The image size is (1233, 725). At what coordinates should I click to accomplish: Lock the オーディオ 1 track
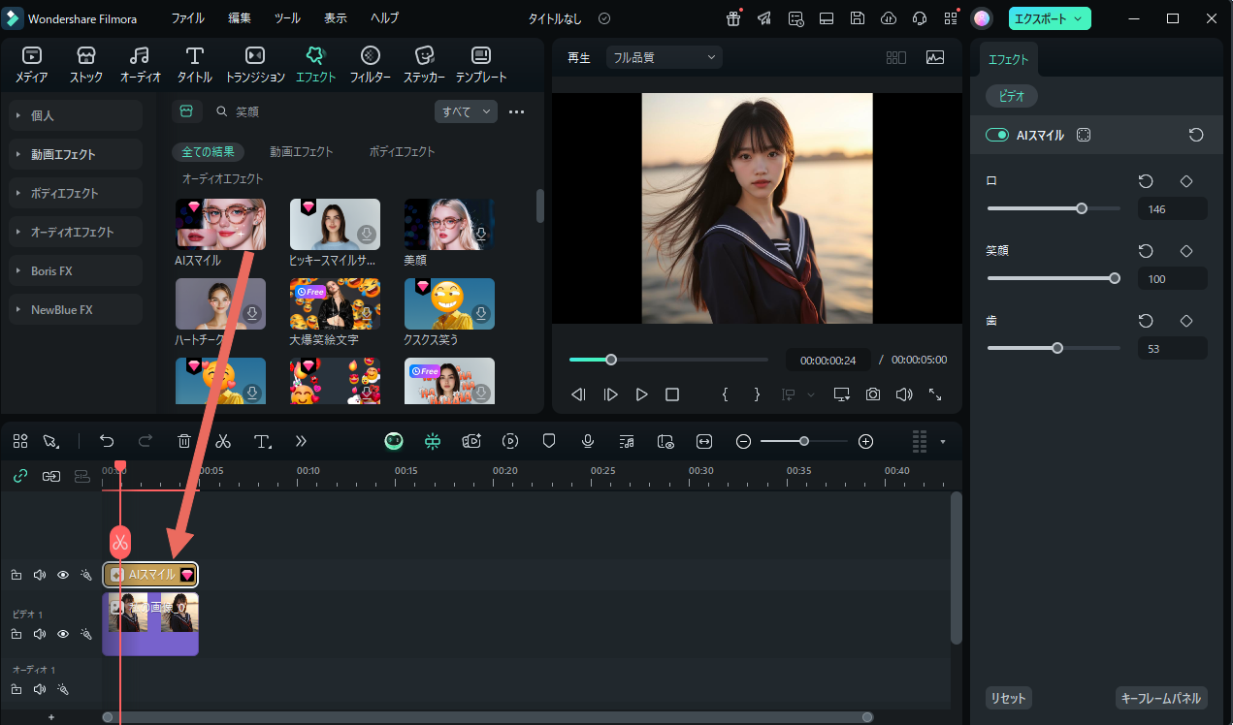pos(16,689)
